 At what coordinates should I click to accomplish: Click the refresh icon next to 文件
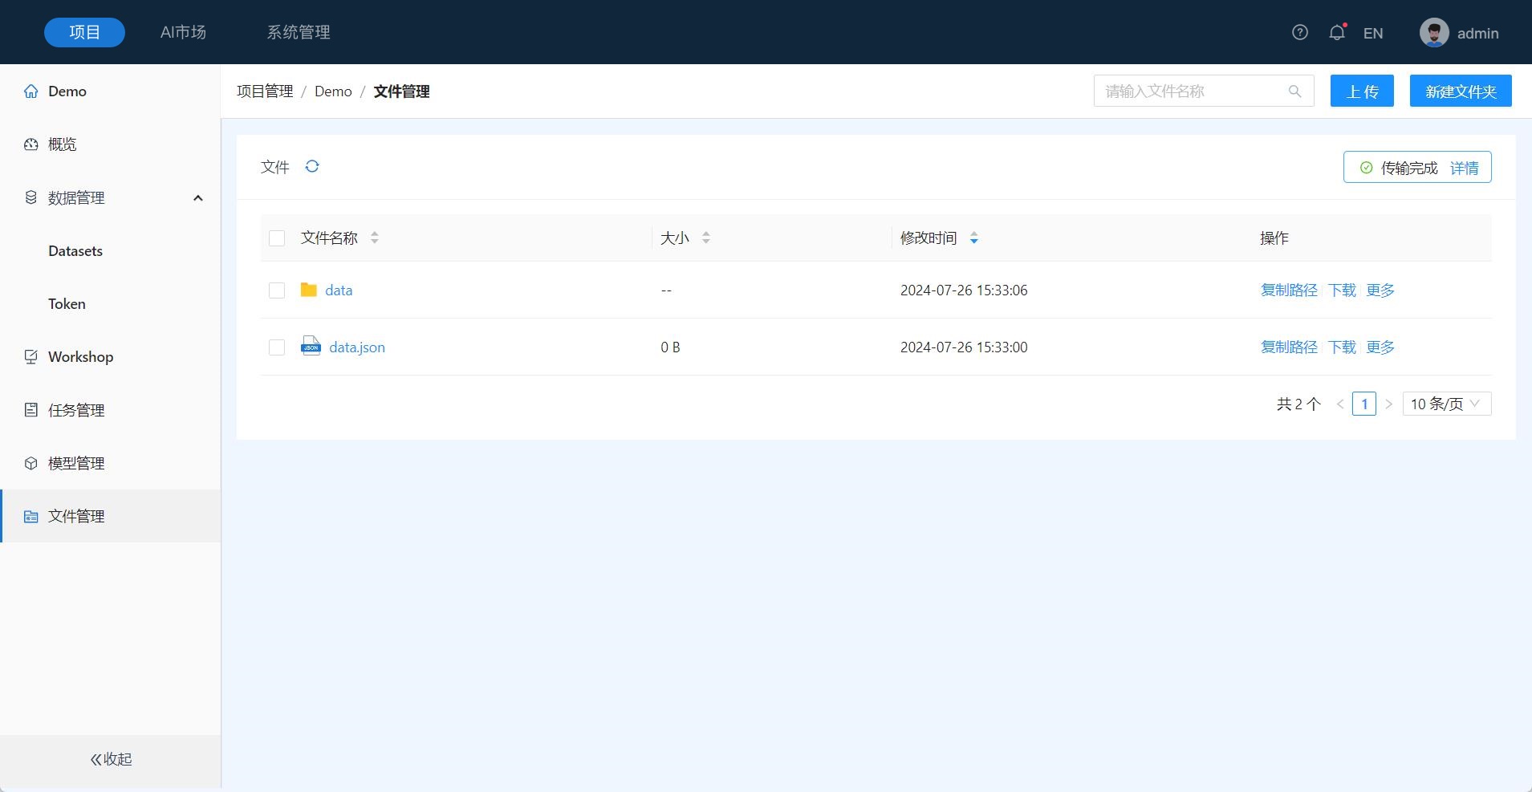[x=312, y=166]
